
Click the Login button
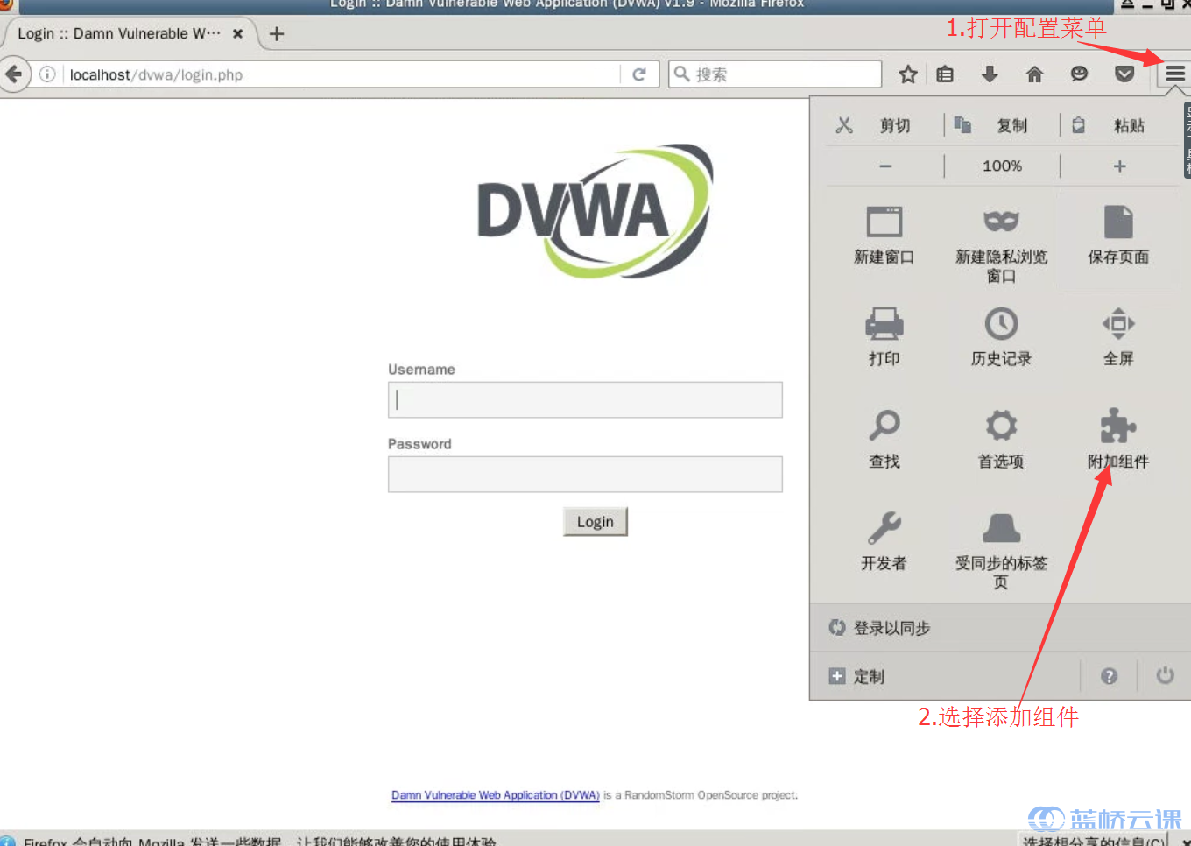tap(595, 522)
